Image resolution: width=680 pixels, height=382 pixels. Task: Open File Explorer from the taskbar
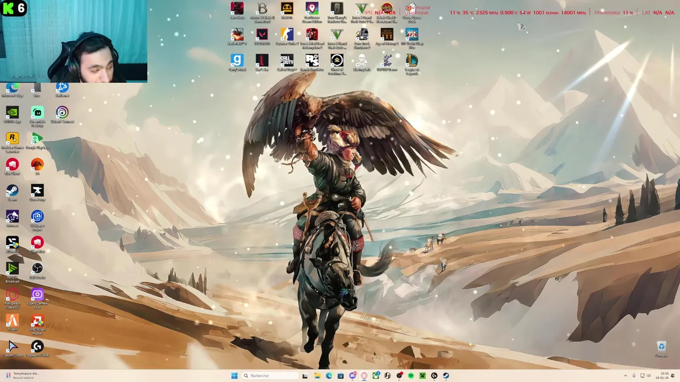(x=317, y=376)
